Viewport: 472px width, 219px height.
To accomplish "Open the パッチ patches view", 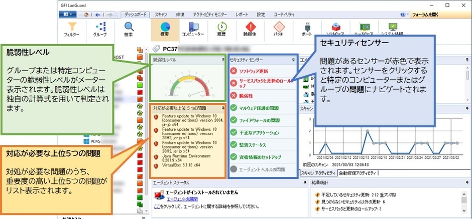I will 278,30.
